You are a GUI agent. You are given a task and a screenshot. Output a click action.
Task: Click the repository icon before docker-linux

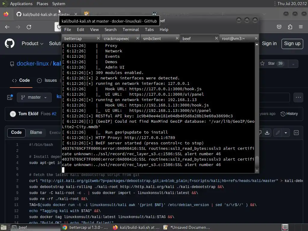point(12,64)
